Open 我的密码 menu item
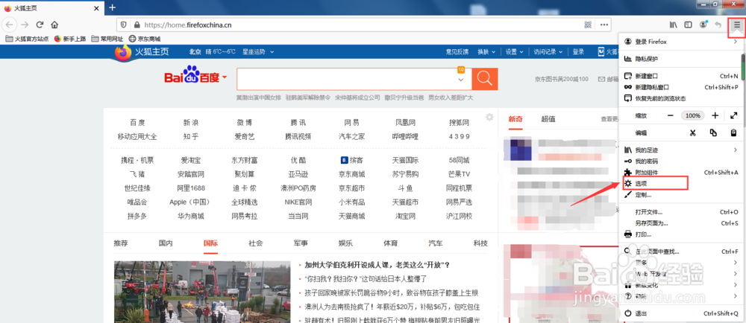 (x=681, y=161)
